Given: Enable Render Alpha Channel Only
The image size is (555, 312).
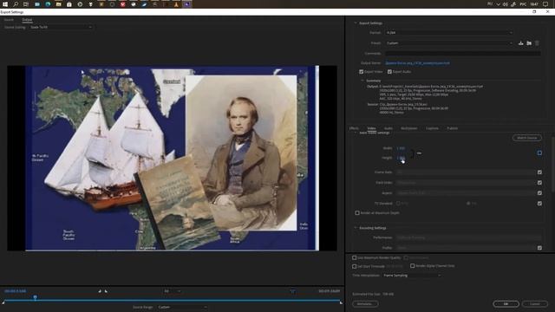Looking at the screenshot, I should [x=413, y=266].
